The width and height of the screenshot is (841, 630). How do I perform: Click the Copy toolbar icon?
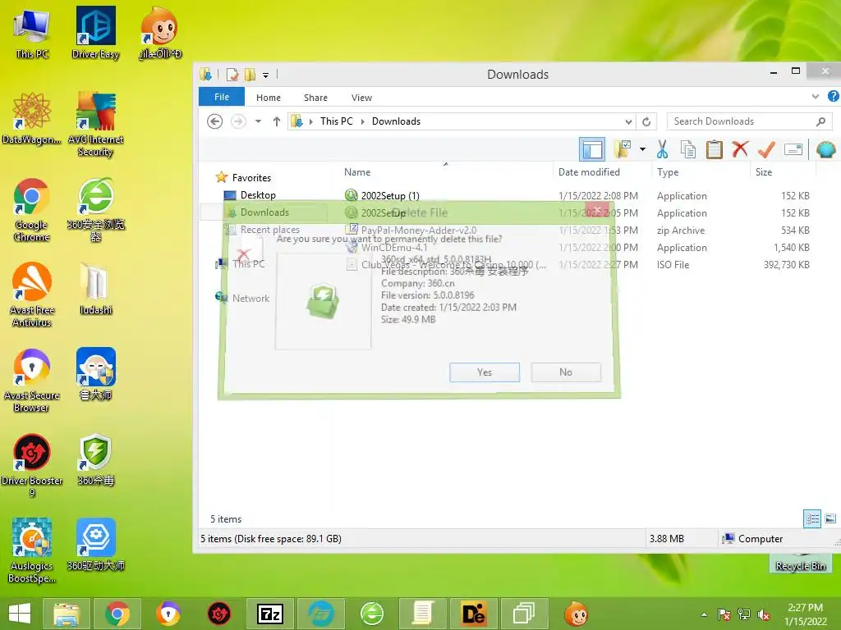[x=687, y=149]
